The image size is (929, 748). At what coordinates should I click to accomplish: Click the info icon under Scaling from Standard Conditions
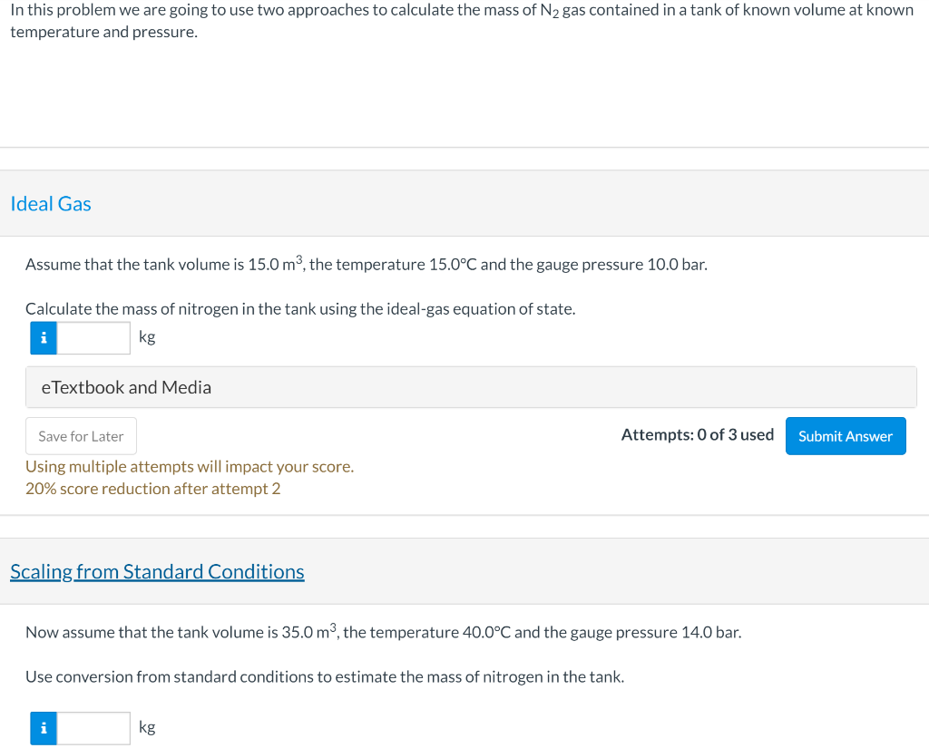44,728
